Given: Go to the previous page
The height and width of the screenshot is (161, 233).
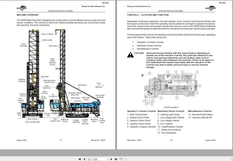Looking at the screenshot, I should click(84, 159).
